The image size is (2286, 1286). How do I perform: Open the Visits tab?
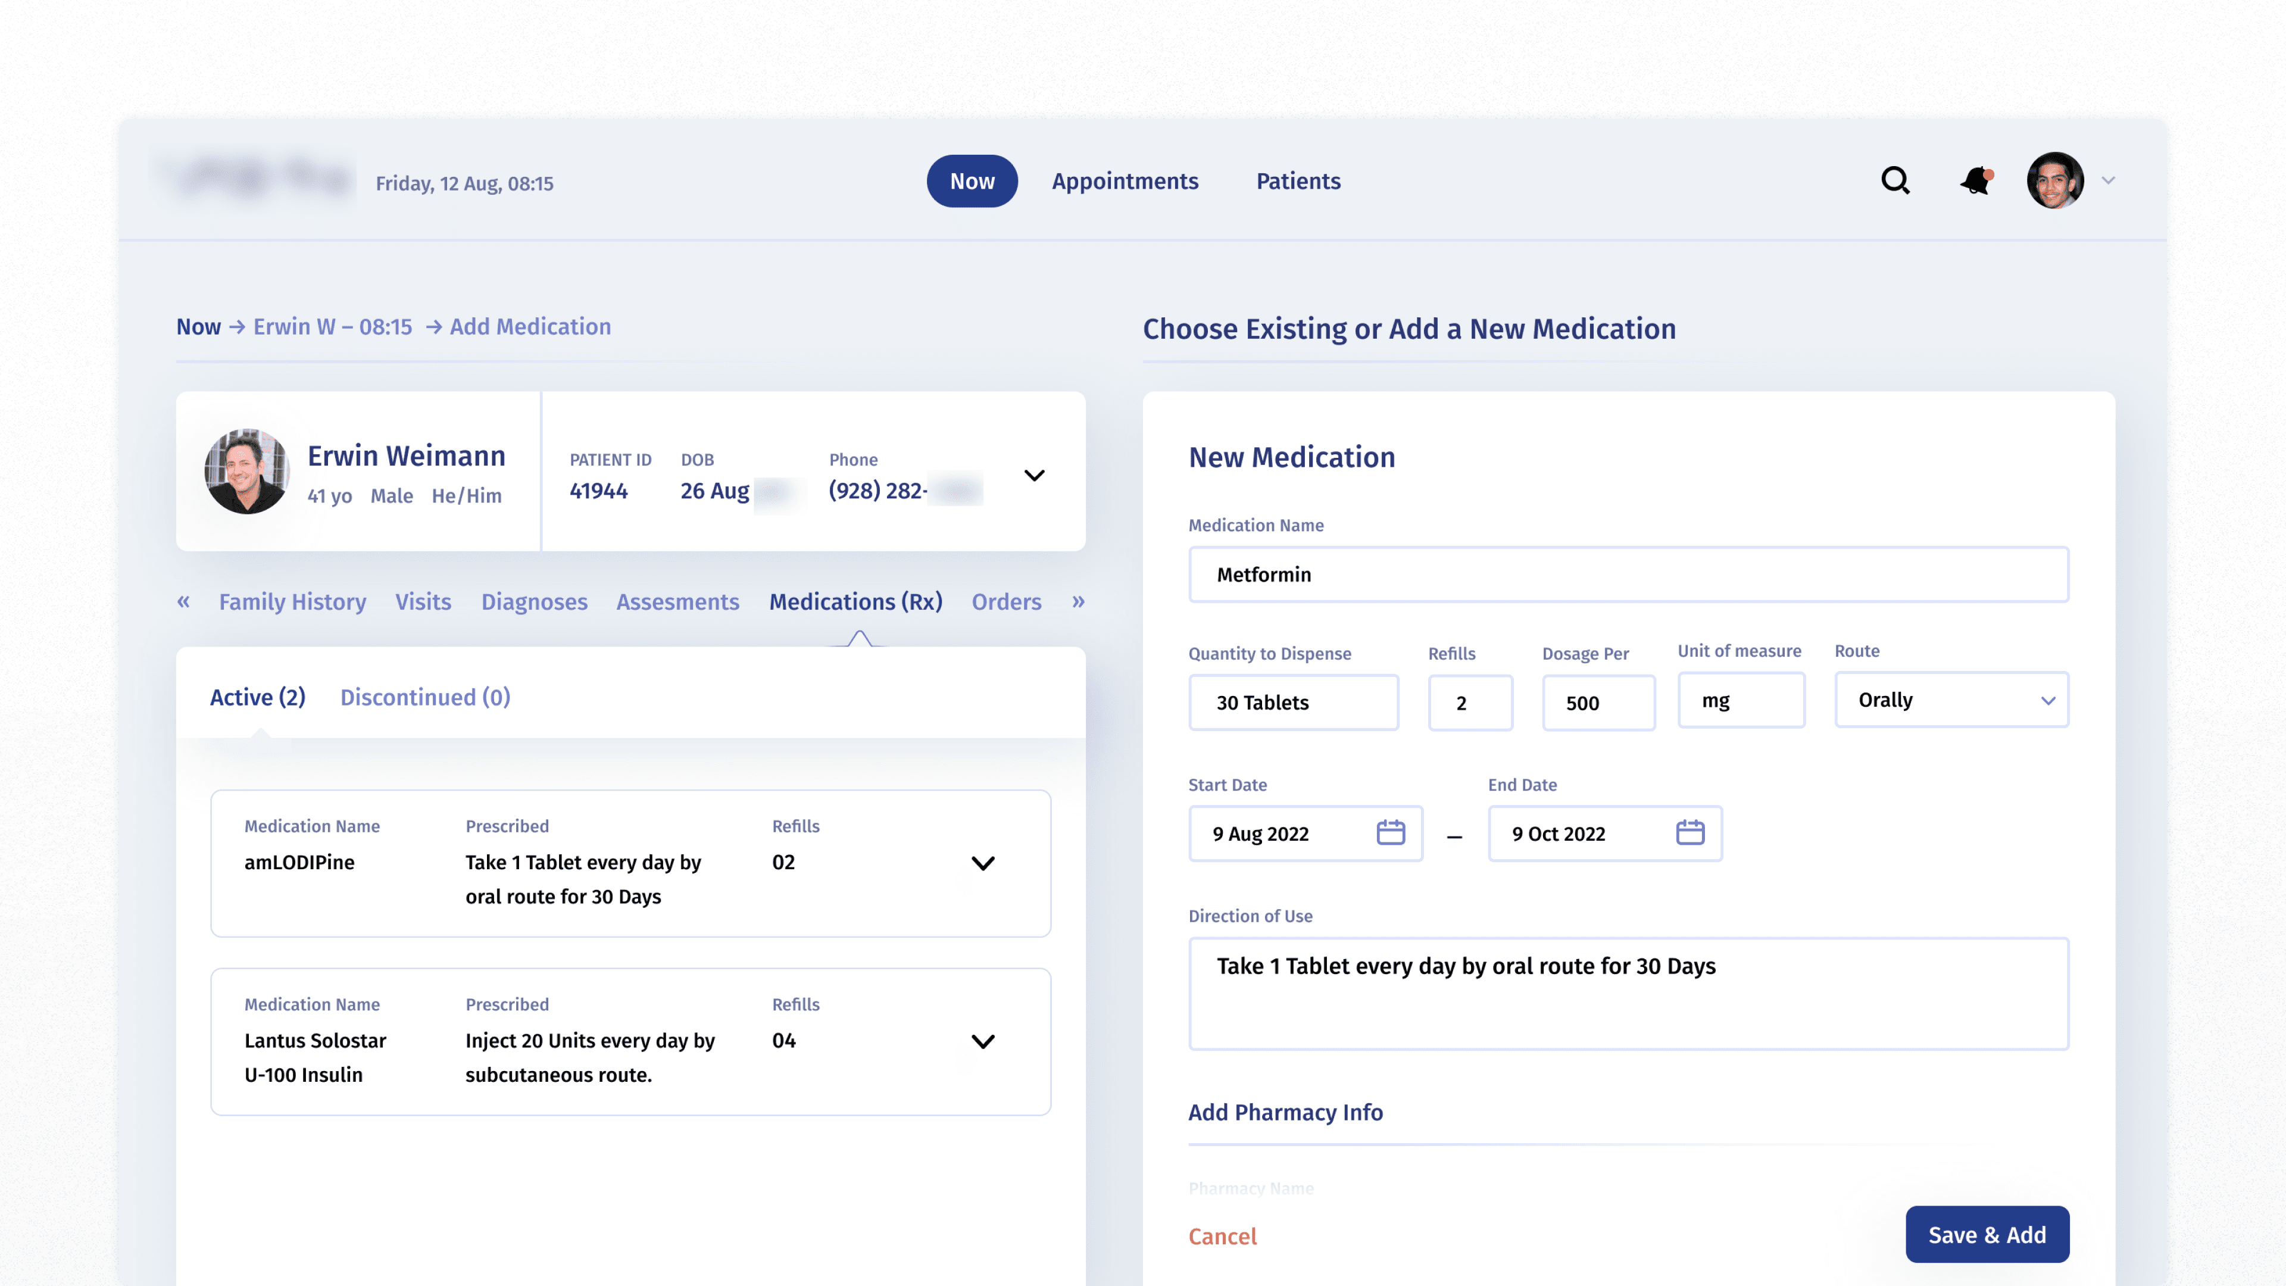pos(423,602)
